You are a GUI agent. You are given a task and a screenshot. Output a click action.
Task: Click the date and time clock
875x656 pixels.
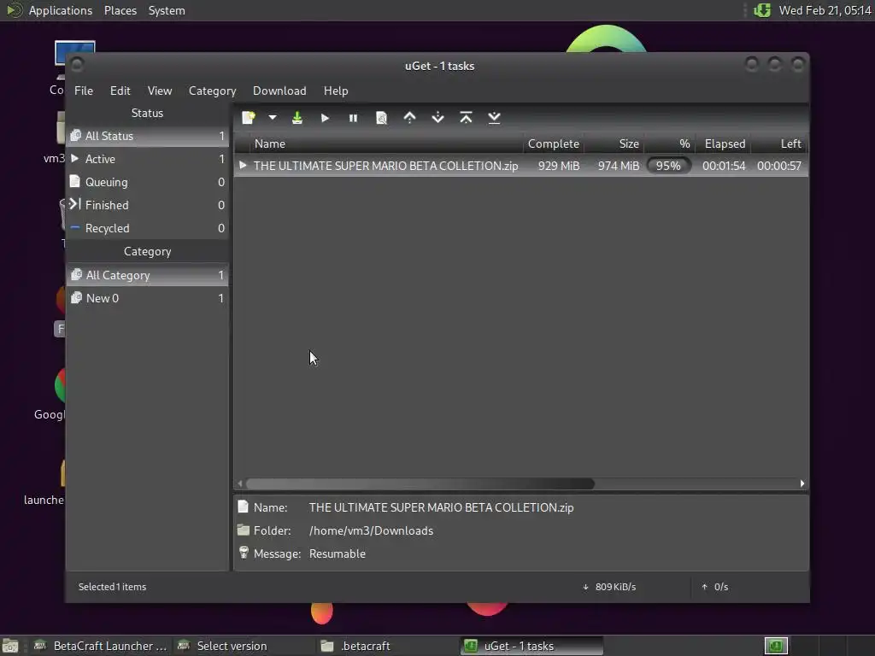825,10
